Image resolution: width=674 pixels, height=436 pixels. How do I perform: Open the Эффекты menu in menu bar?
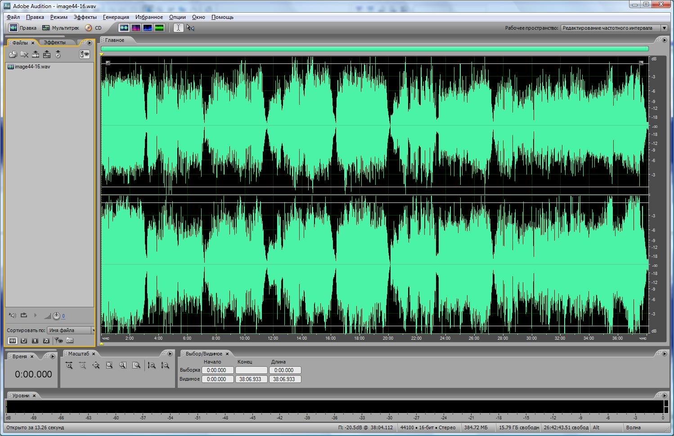[85, 17]
